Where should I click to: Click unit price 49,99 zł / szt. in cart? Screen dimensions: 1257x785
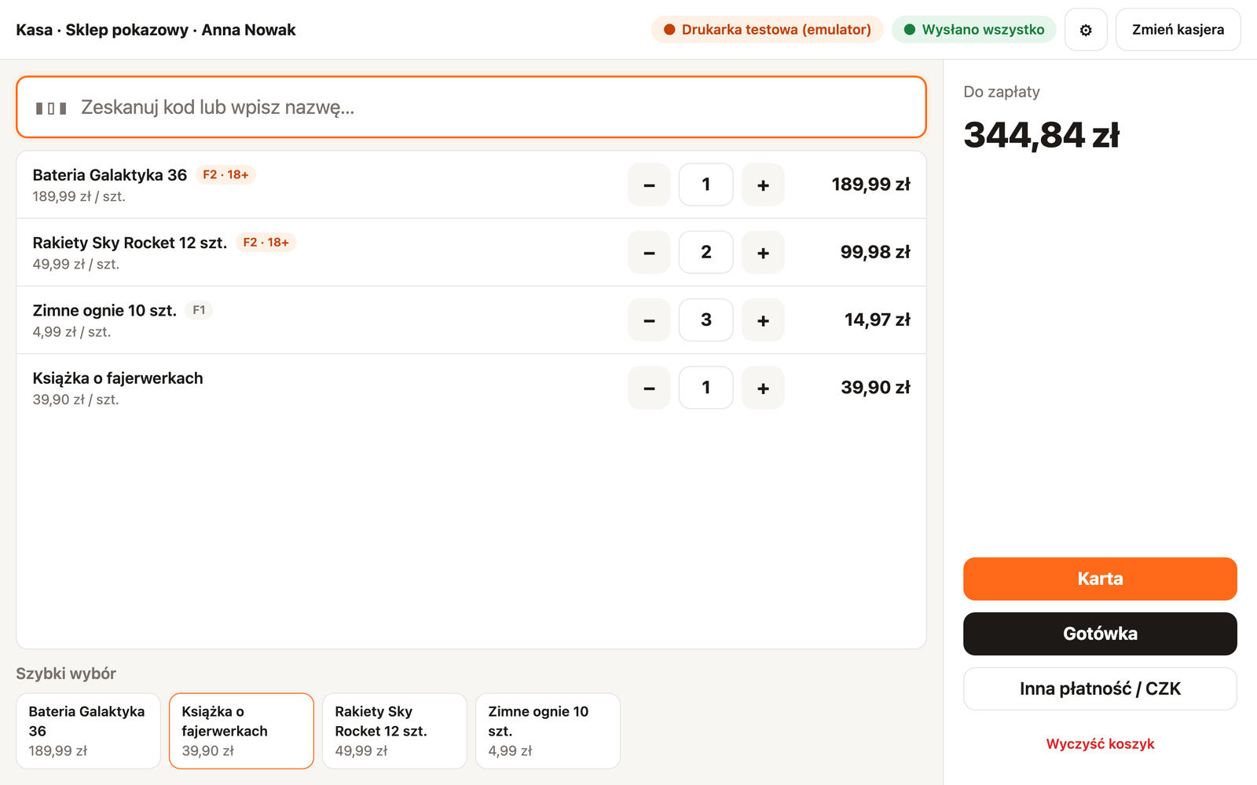coord(76,265)
